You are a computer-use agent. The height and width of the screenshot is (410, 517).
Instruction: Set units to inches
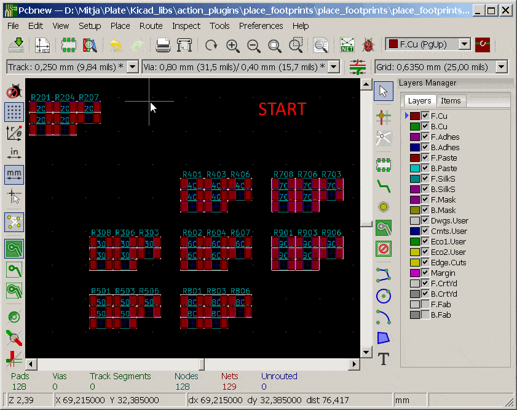pos(14,153)
